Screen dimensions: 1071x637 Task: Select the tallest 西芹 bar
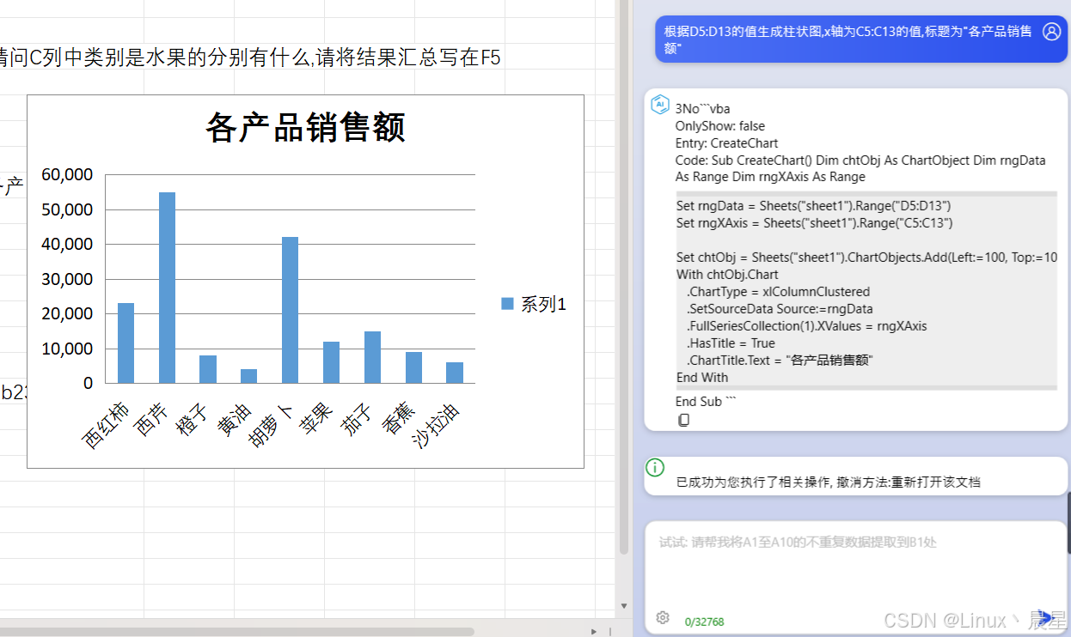167,288
